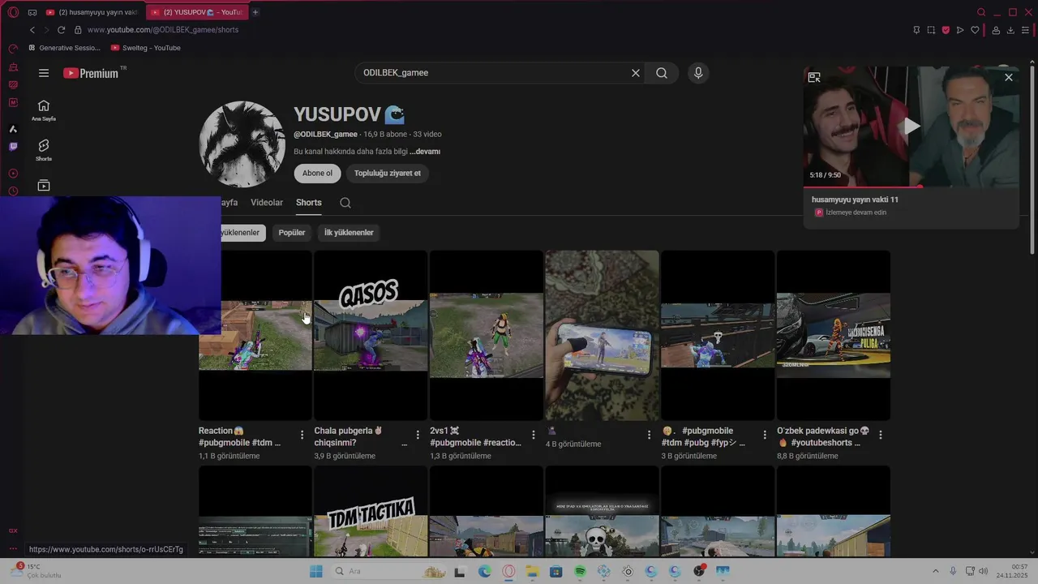Image resolution: width=1038 pixels, height=584 pixels.
Task: Select the YUSUPOV YouTube browser tab
Action: coord(196,12)
